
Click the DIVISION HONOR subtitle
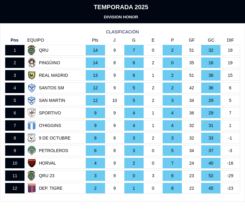pyautogui.click(x=121, y=17)
